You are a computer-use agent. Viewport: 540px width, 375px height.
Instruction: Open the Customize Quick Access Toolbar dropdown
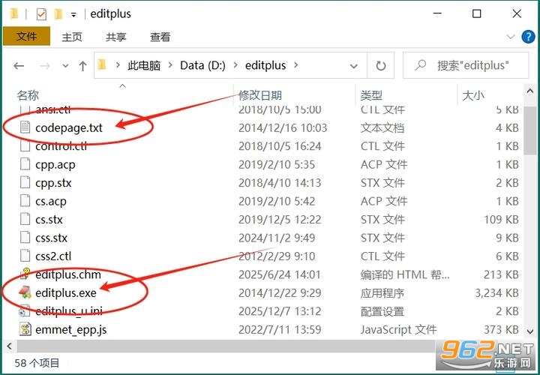pos(73,15)
